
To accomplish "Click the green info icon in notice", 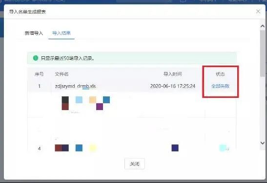I will click(x=36, y=58).
